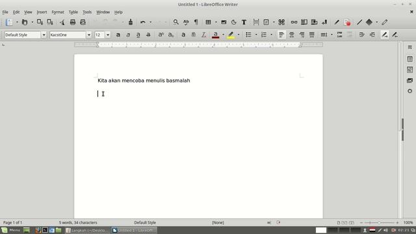Switch to the Langkah taskbar window
The height and width of the screenshot is (234, 416).
(x=87, y=230)
